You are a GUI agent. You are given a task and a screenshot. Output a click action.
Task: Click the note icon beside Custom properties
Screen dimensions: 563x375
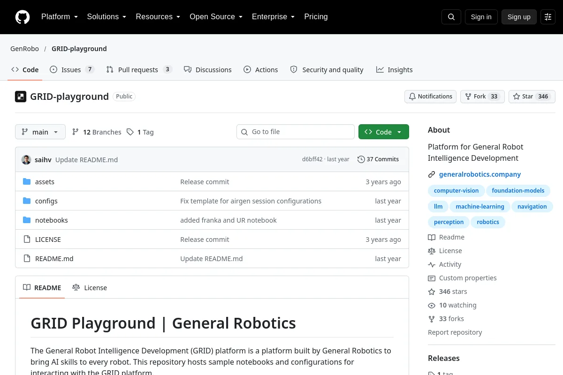coord(432,278)
